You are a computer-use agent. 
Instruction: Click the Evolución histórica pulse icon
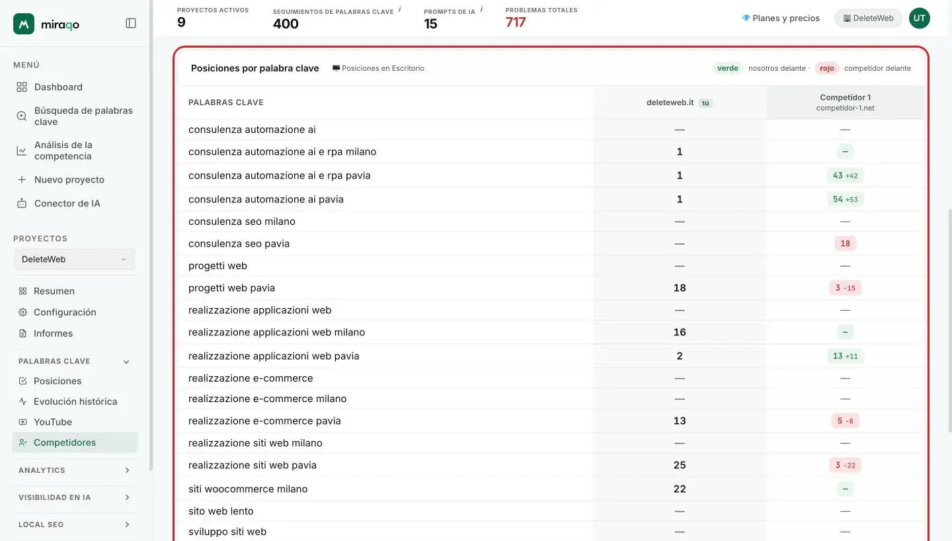point(23,401)
